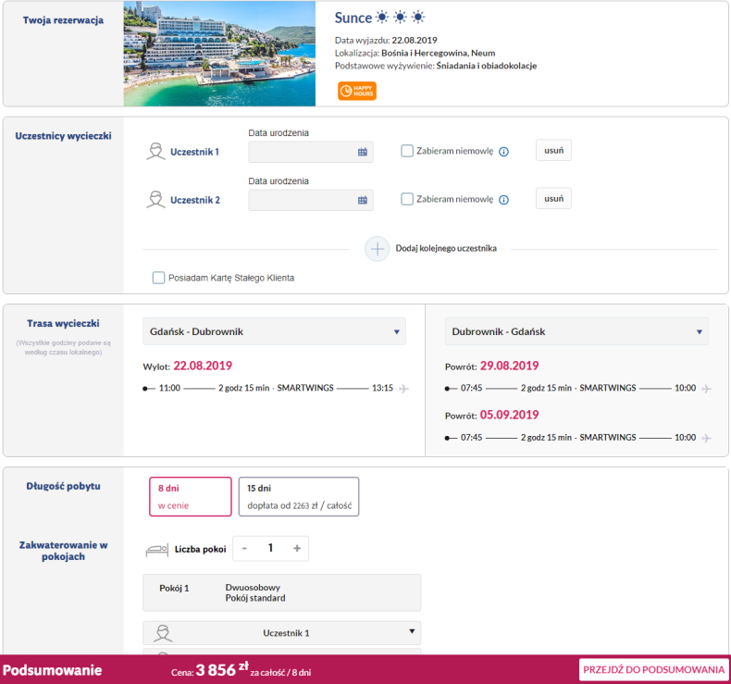Select the 15 dni stay option
This screenshot has width=731, height=684.
click(299, 496)
